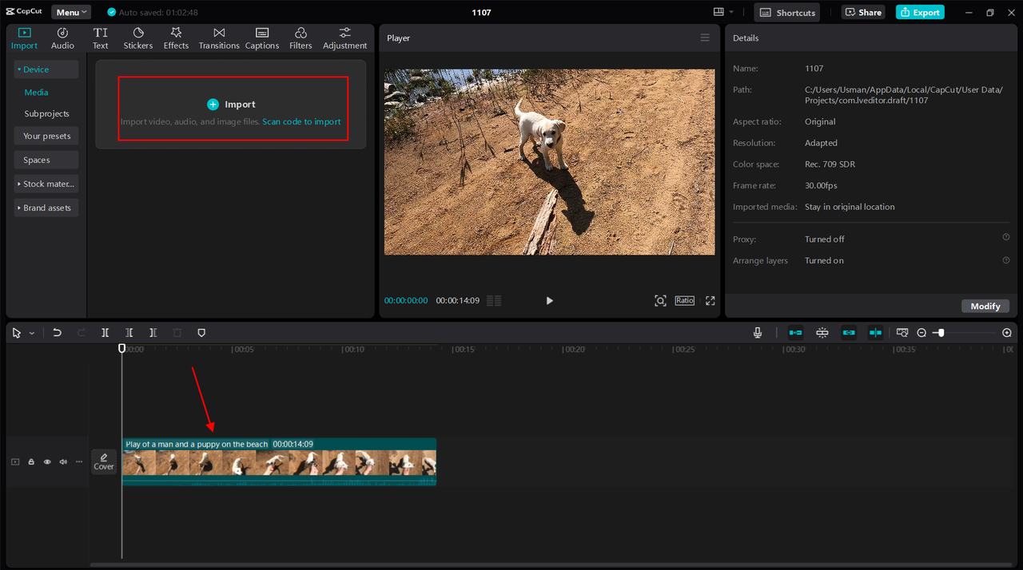
Task: Play the video preview
Action: click(549, 301)
